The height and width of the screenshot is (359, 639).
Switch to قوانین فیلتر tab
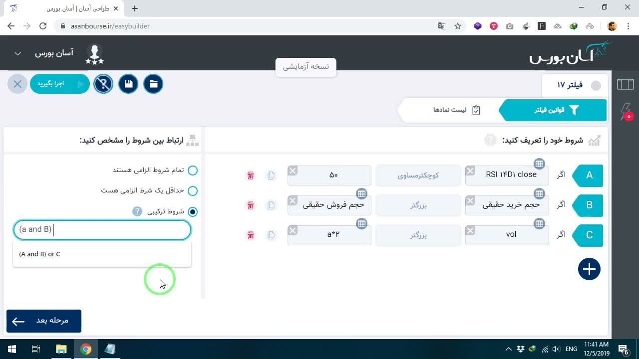(553, 110)
